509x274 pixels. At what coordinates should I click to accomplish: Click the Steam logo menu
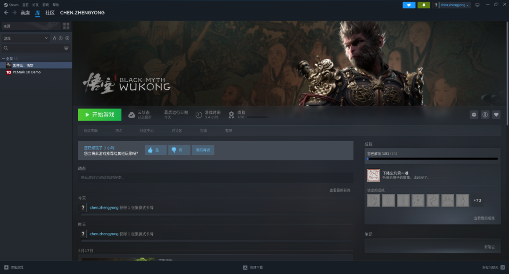point(11,5)
